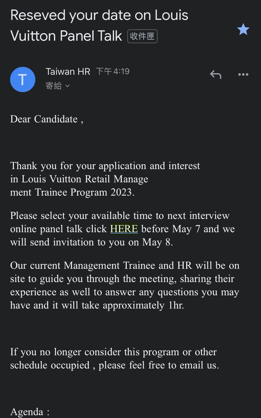Open the HERE hyperlink
This screenshot has width=261, height=418.
124,229
